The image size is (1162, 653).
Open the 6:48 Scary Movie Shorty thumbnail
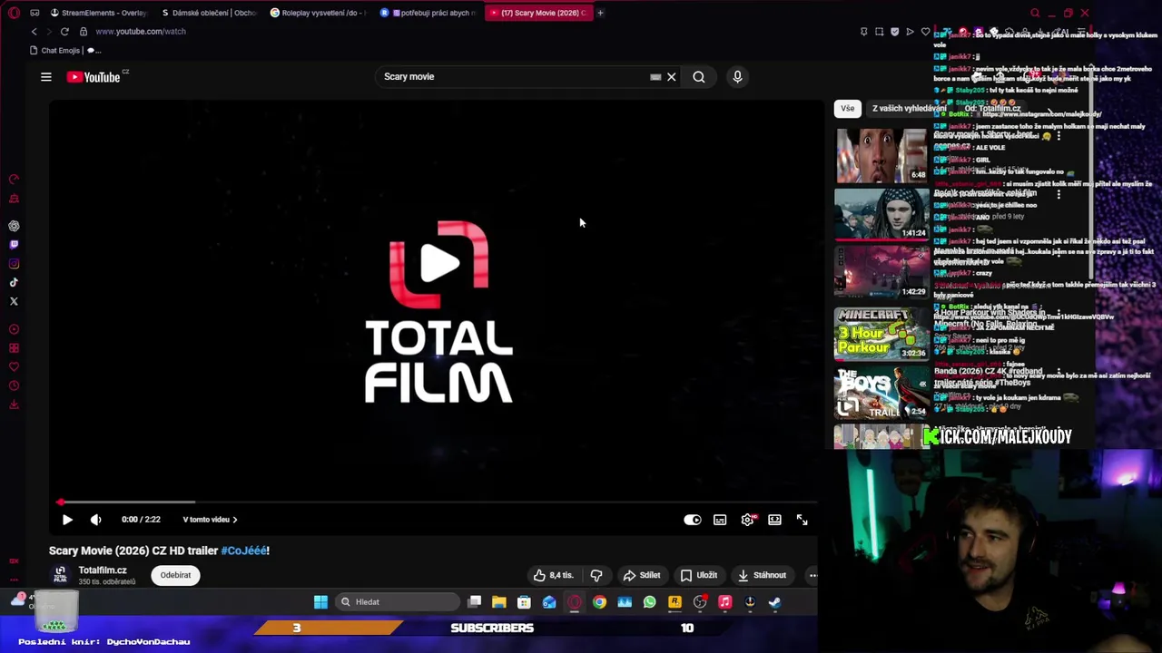(881, 155)
